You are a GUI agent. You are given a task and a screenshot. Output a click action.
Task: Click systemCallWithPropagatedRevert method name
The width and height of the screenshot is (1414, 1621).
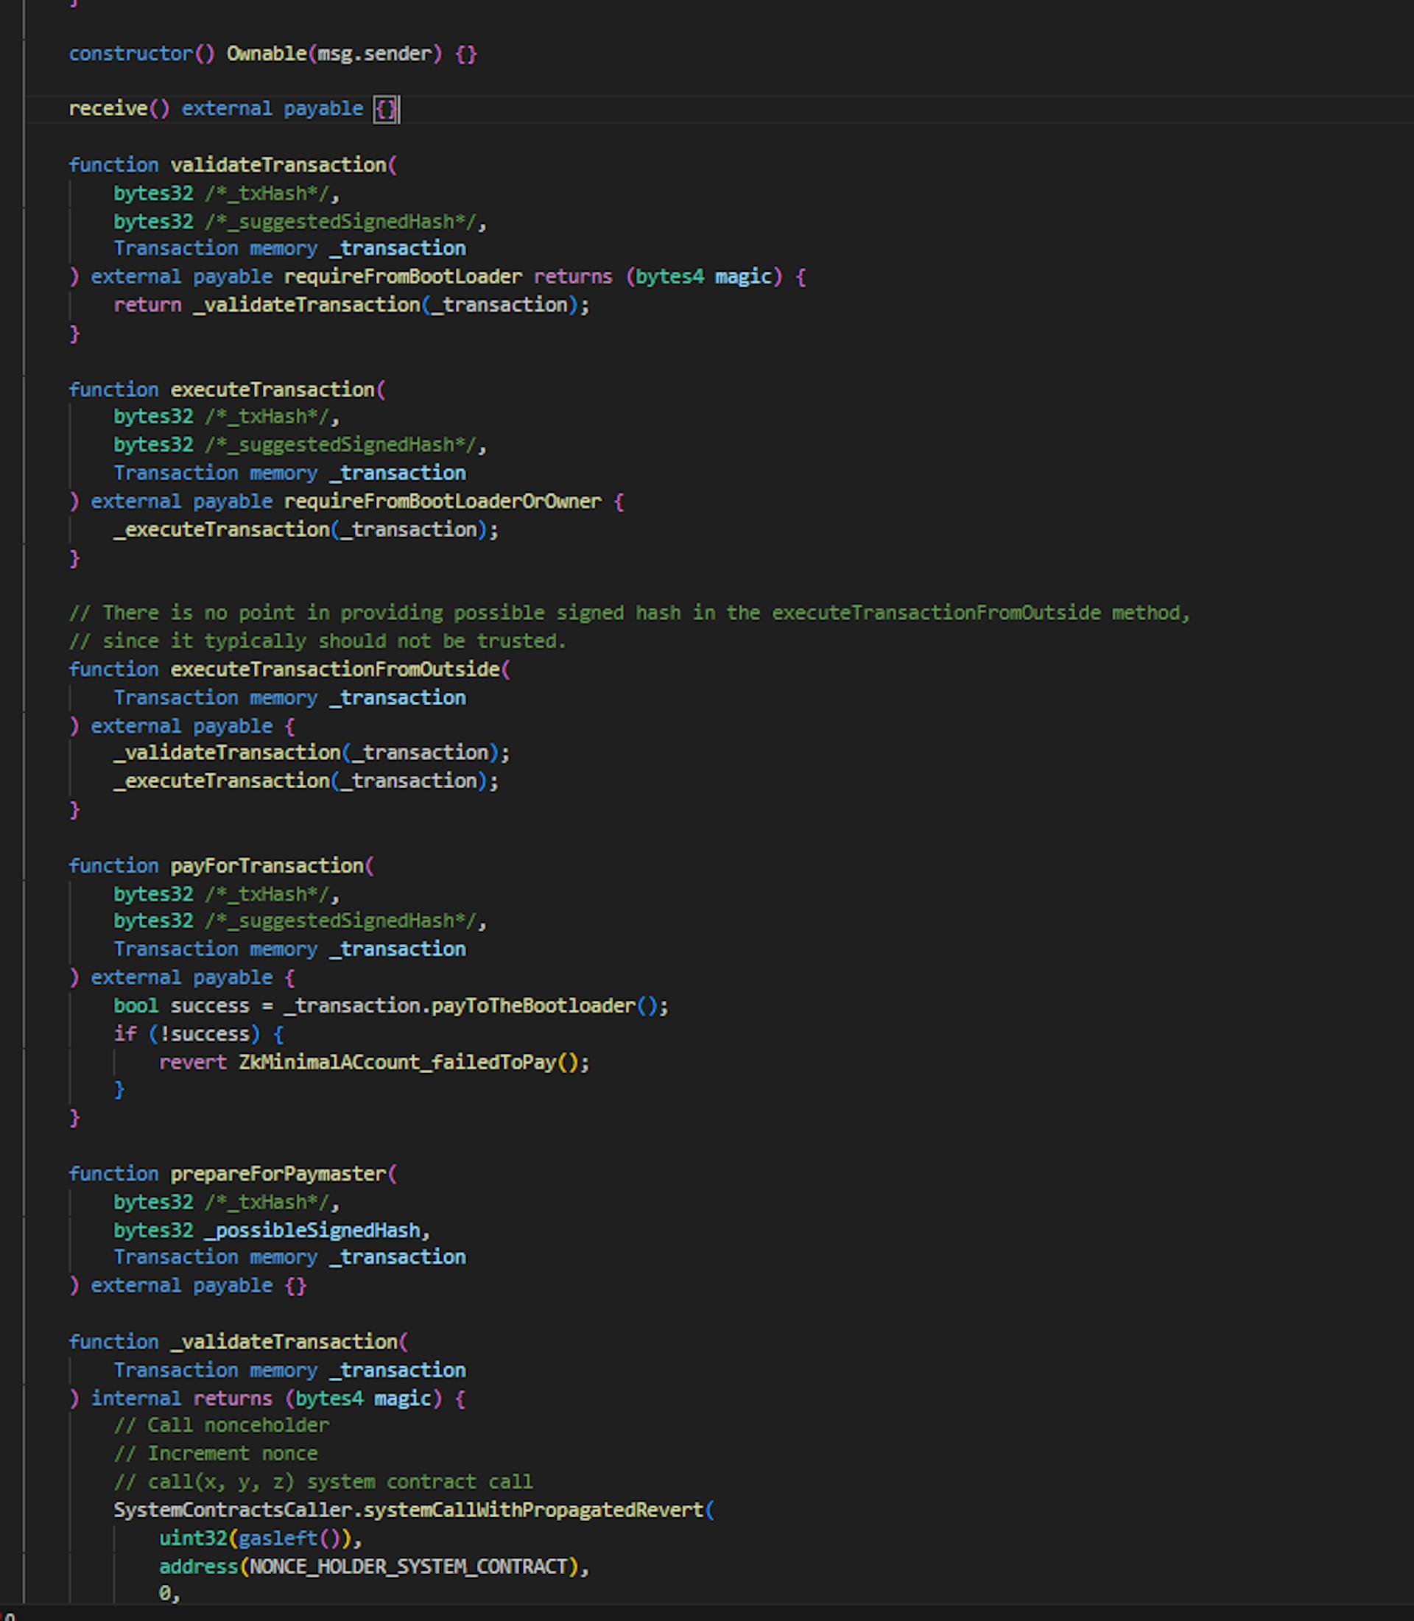(x=532, y=1510)
